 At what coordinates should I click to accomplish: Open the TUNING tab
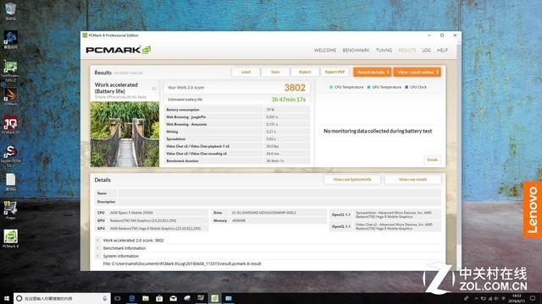(384, 51)
